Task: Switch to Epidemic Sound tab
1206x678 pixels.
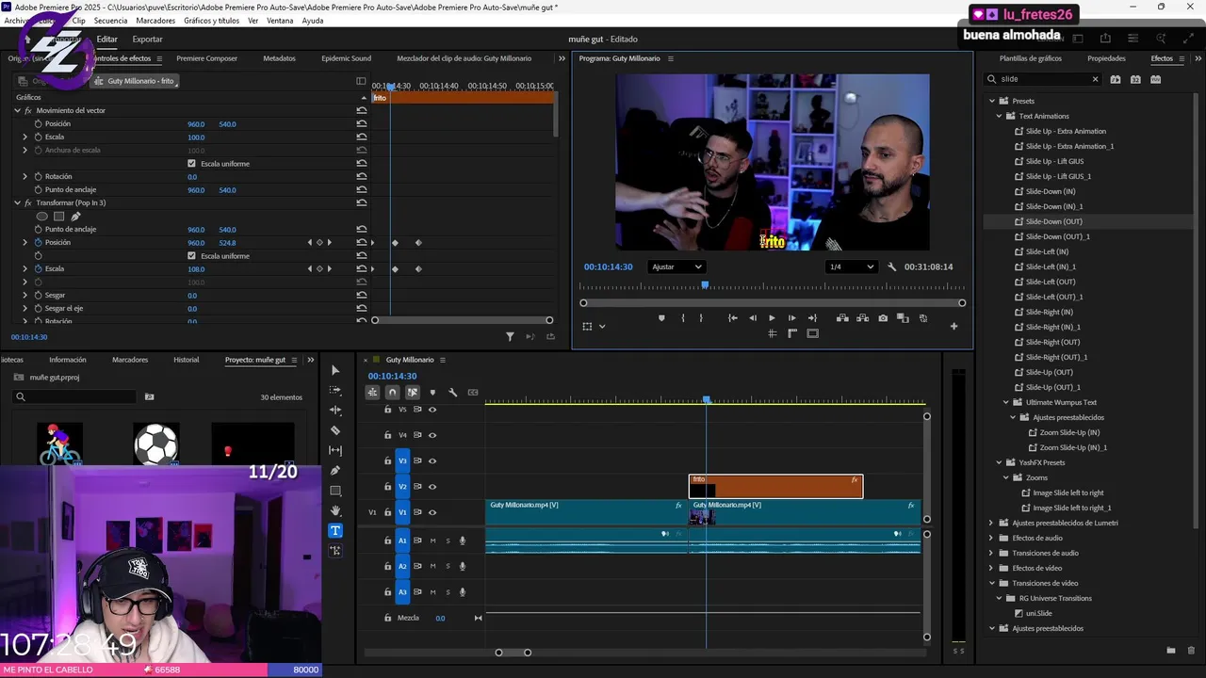Action: (x=346, y=58)
